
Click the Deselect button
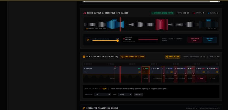pos(138,94)
